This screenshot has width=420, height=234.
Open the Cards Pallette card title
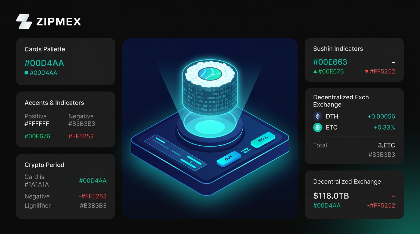point(45,49)
